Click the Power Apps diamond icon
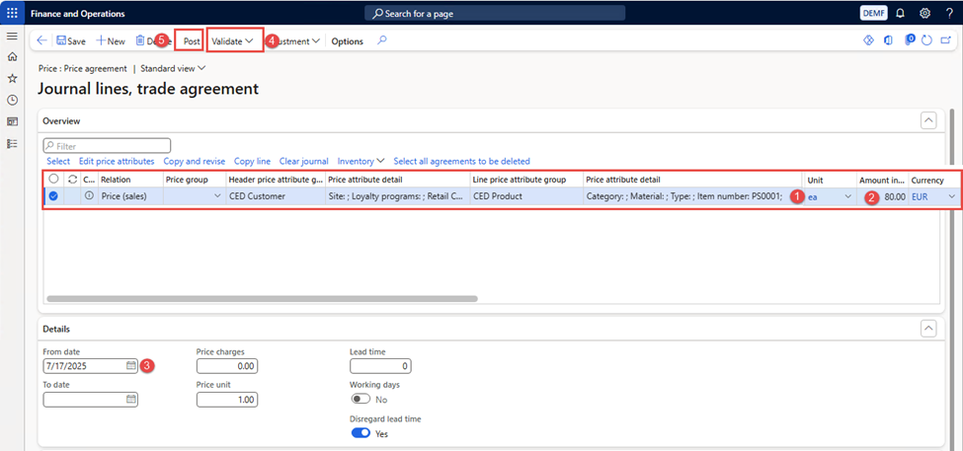The width and height of the screenshot is (963, 451). 868,40
